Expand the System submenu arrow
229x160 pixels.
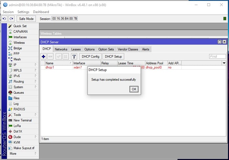coord(36,87)
